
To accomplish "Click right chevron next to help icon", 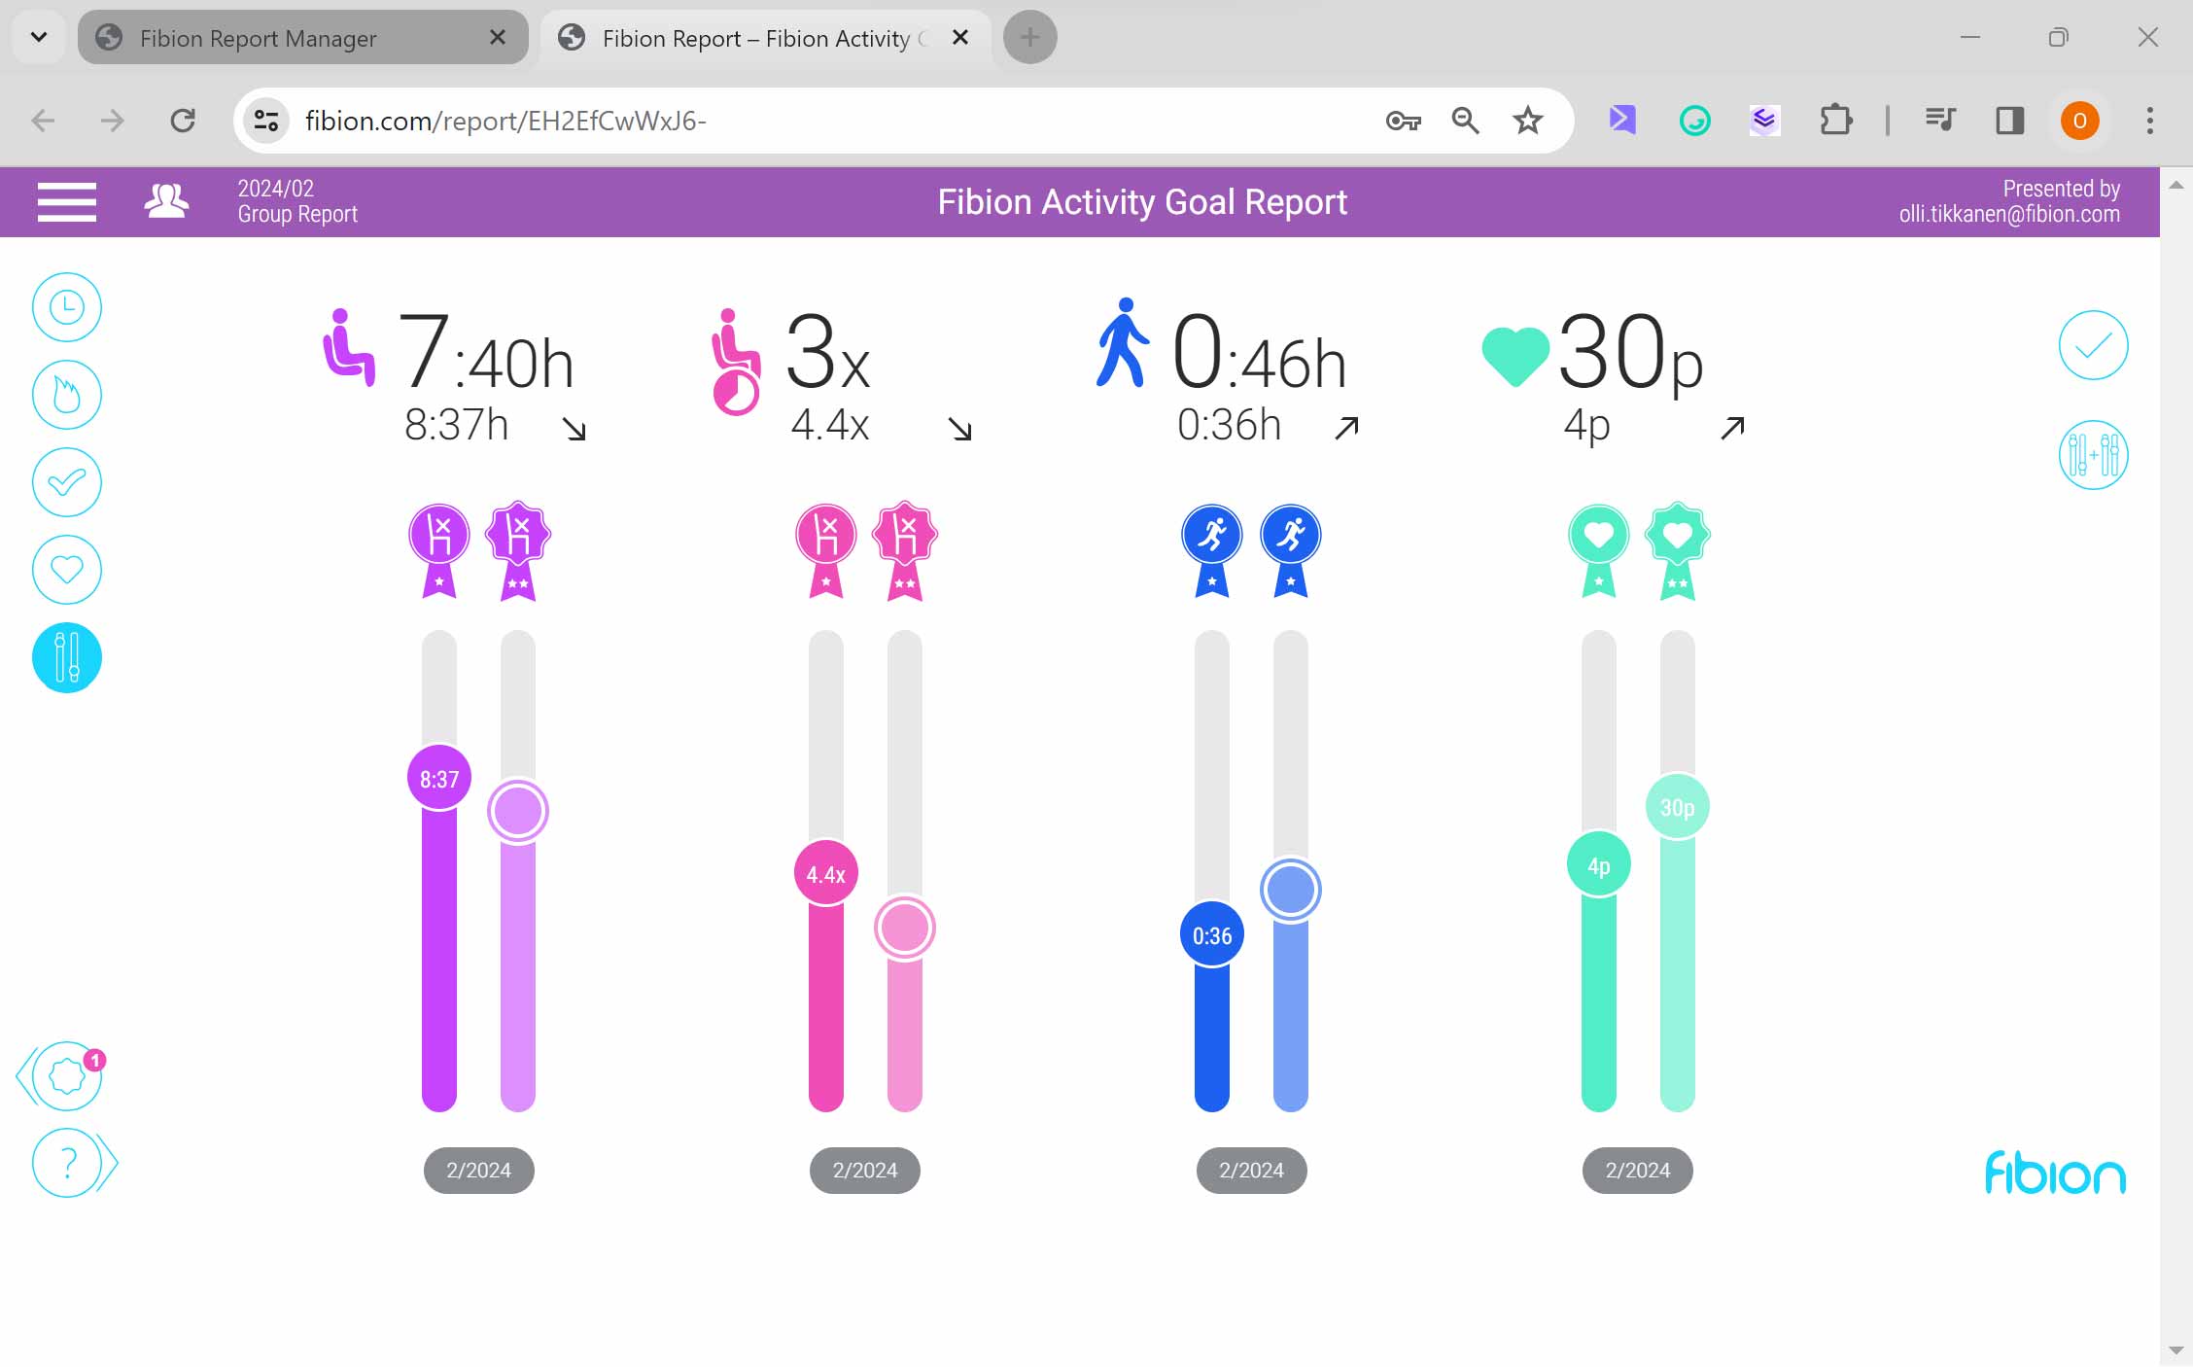I will (109, 1163).
